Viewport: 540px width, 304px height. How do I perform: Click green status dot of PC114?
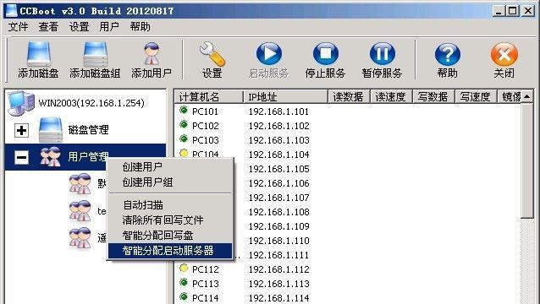184,296
